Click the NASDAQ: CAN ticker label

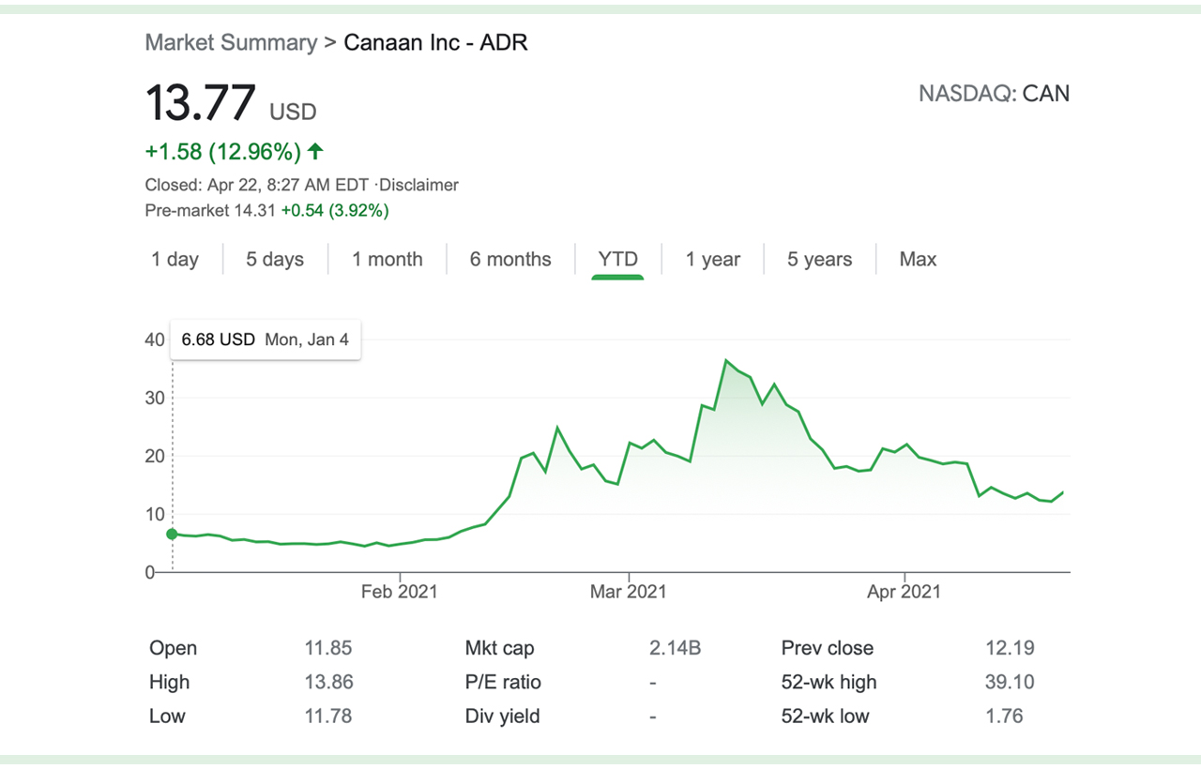click(x=995, y=94)
